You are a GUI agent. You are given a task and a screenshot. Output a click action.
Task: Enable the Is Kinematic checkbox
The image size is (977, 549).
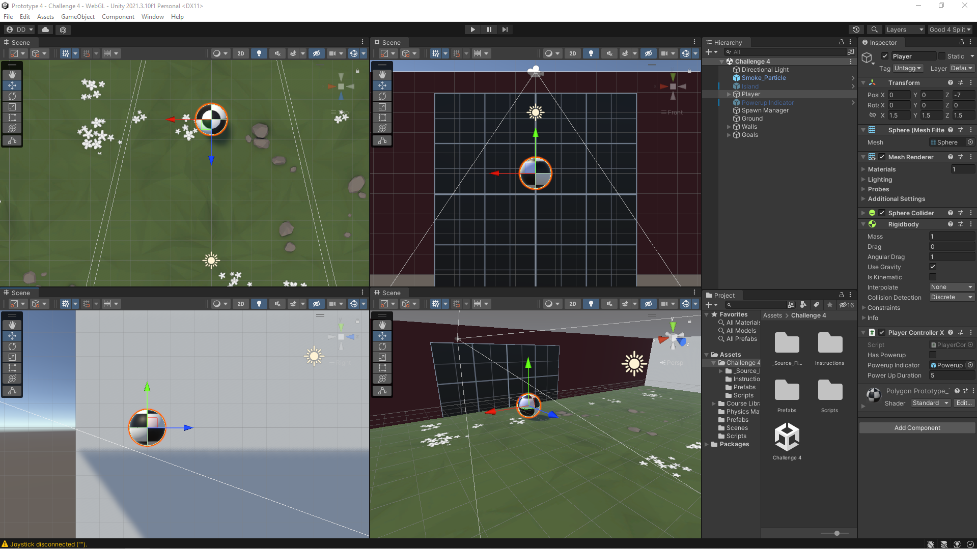tap(933, 277)
